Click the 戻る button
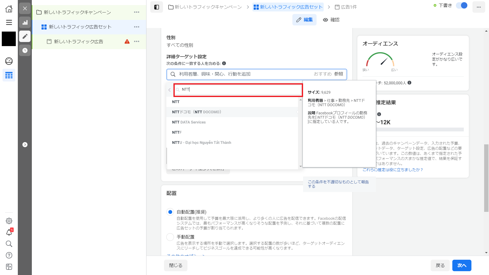The width and height of the screenshot is (489, 275). click(440, 266)
